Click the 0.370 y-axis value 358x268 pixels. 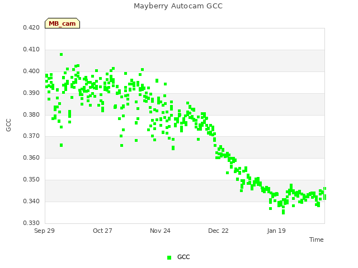tap(31, 136)
